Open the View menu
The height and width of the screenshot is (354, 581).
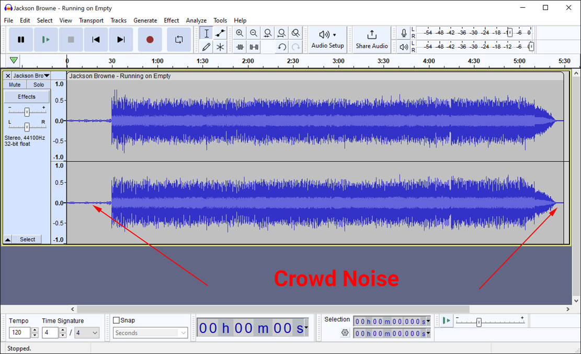coord(65,20)
